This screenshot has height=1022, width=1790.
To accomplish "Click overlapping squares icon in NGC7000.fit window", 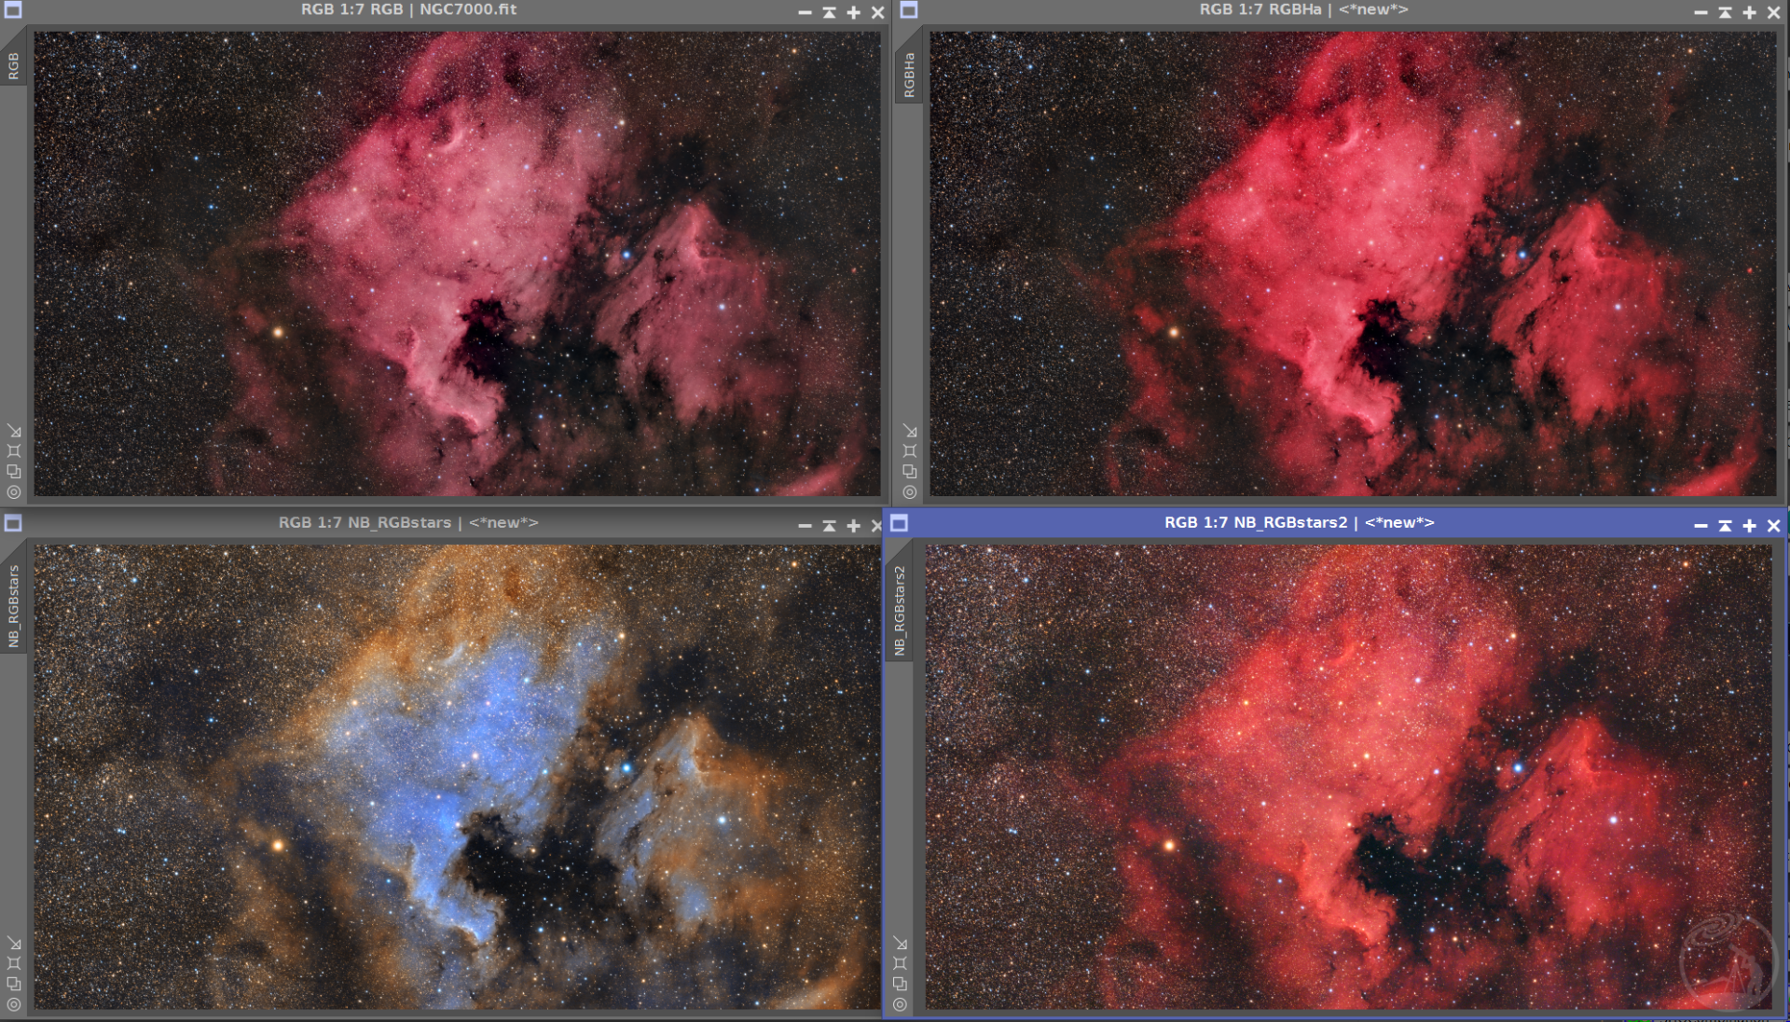I will tap(14, 472).
